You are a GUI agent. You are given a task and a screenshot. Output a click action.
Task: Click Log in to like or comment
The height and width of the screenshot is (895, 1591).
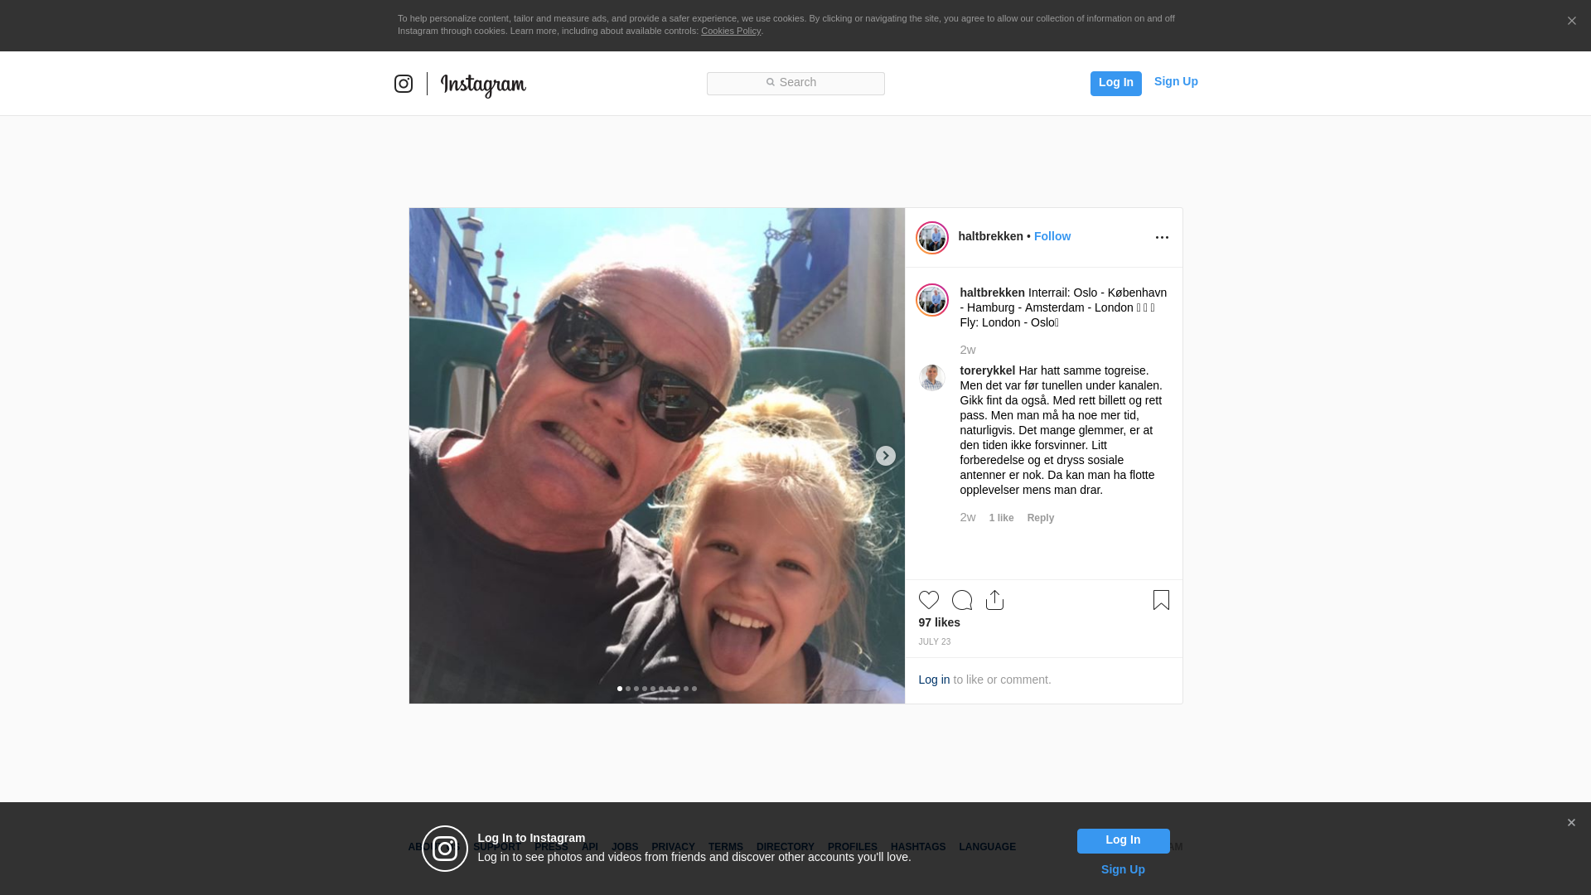934,680
